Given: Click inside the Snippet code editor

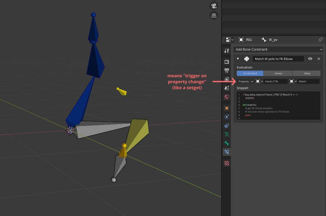Looking at the screenshot, I should (x=278, y=105).
